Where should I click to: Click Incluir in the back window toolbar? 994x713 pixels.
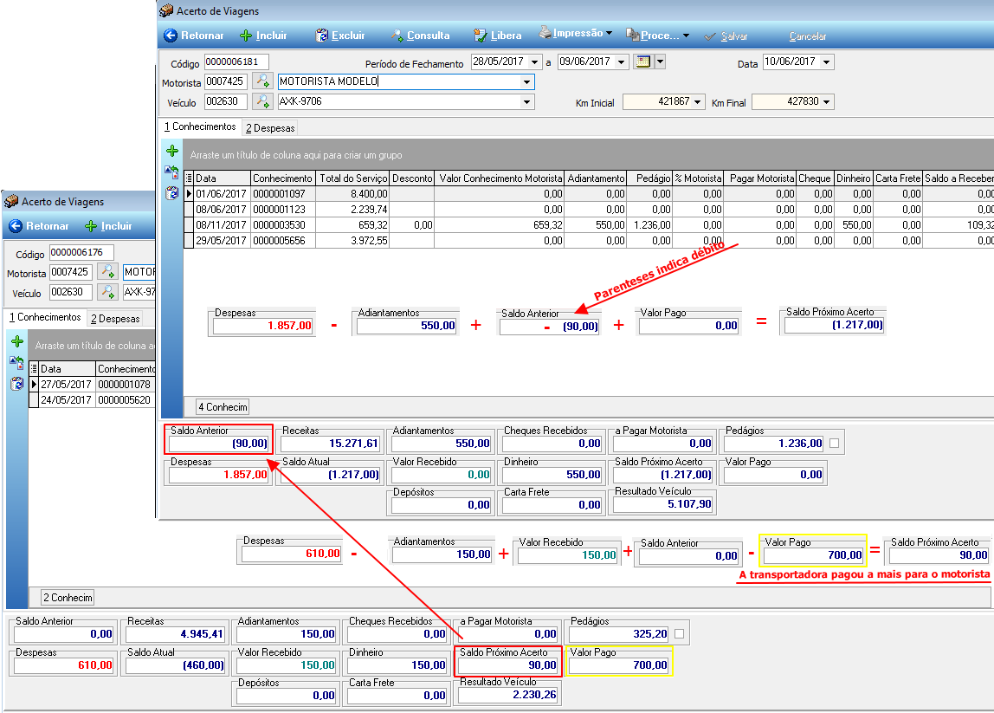[x=108, y=226]
